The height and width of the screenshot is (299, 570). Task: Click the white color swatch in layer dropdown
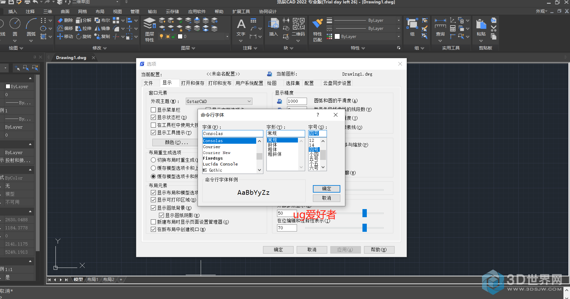[x=180, y=36]
